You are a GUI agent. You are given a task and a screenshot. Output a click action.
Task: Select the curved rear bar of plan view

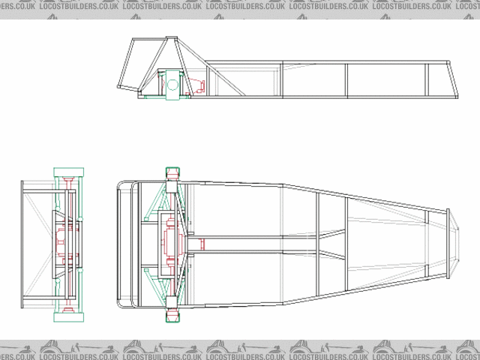click(120, 244)
